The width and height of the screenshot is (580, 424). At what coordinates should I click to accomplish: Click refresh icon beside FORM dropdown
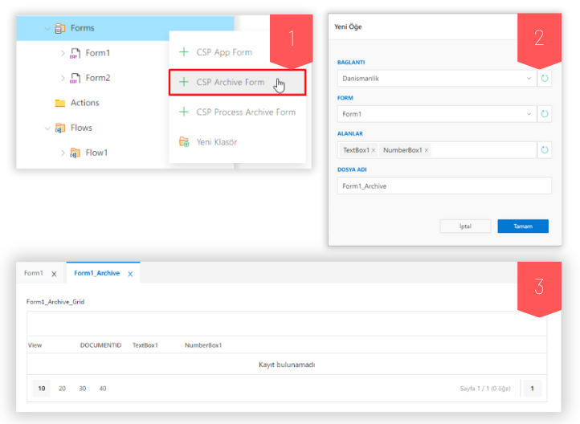(x=545, y=114)
